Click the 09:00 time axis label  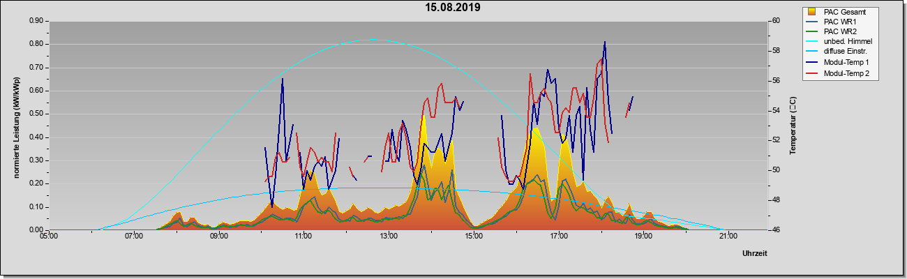click(x=219, y=236)
